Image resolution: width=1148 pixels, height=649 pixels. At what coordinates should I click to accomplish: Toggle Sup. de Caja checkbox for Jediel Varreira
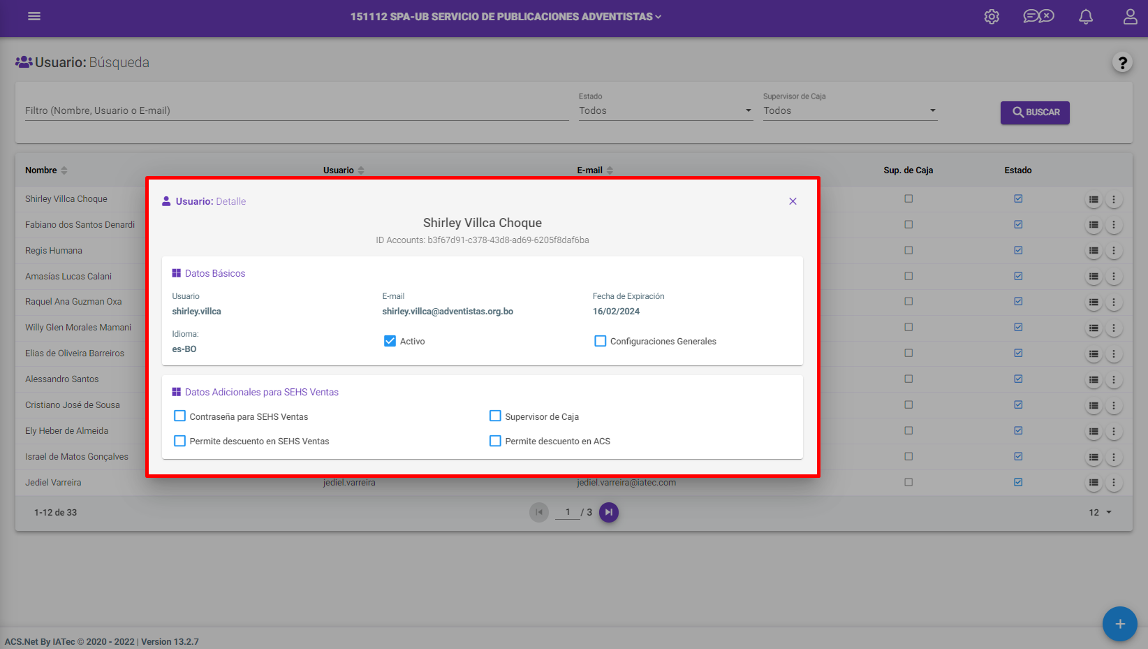(908, 482)
